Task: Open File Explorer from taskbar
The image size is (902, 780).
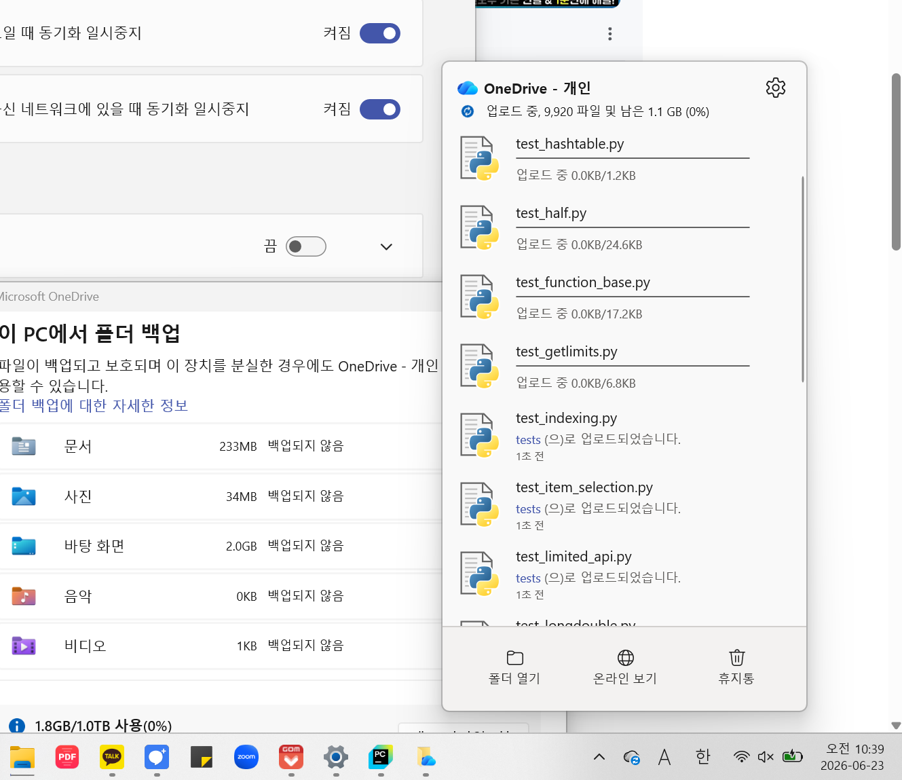Action: pos(22,757)
